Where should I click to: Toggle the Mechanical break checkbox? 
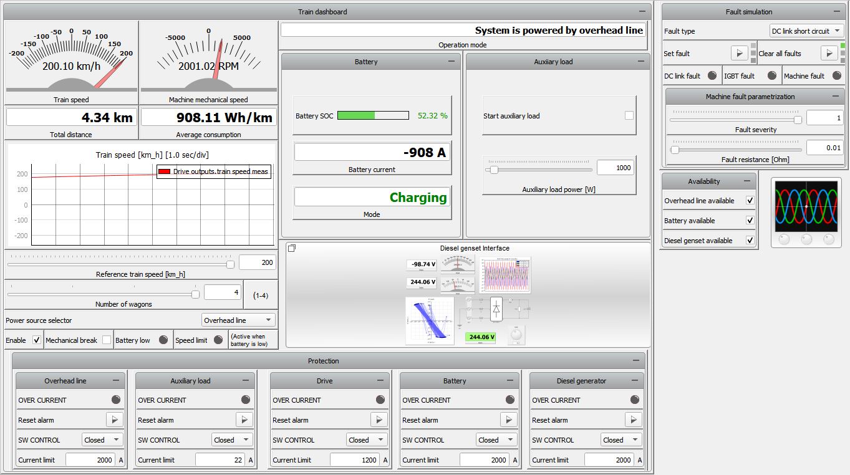(x=107, y=340)
